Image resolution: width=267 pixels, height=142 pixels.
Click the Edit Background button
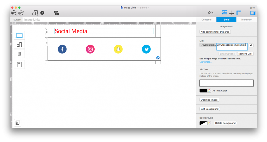pos(210,109)
